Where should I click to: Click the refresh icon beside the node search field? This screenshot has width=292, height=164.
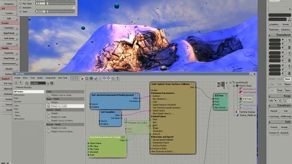(x=27, y=83)
